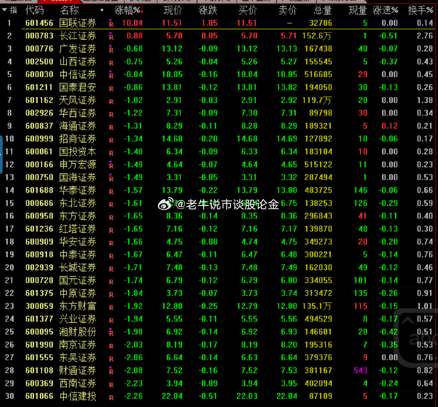Click stock code 601066
438x407 pixels.
click(x=39, y=396)
